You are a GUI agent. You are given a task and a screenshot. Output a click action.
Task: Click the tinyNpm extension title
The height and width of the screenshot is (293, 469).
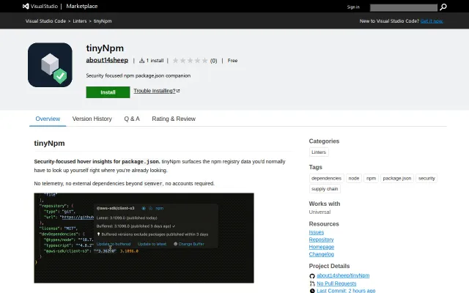click(x=105, y=48)
